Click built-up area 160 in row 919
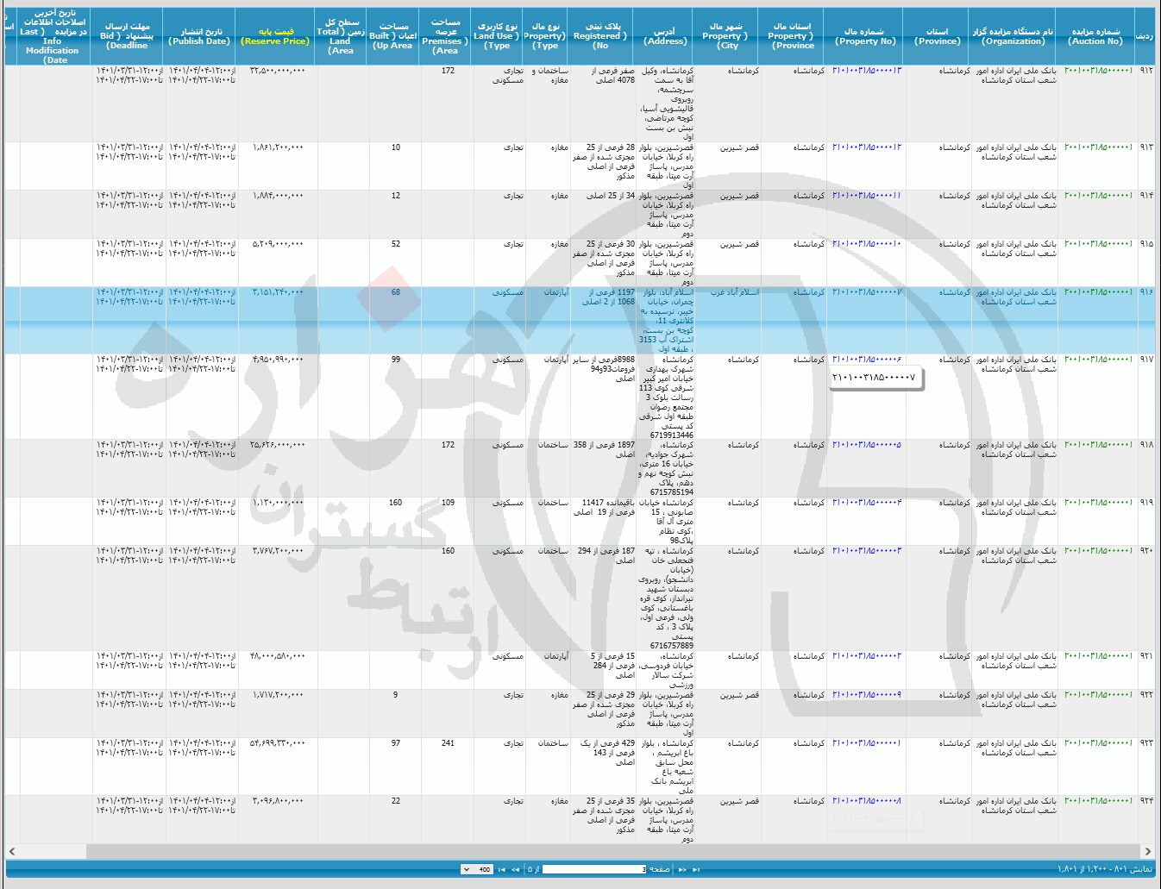Image resolution: width=1161 pixels, height=889 pixels. point(395,503)
